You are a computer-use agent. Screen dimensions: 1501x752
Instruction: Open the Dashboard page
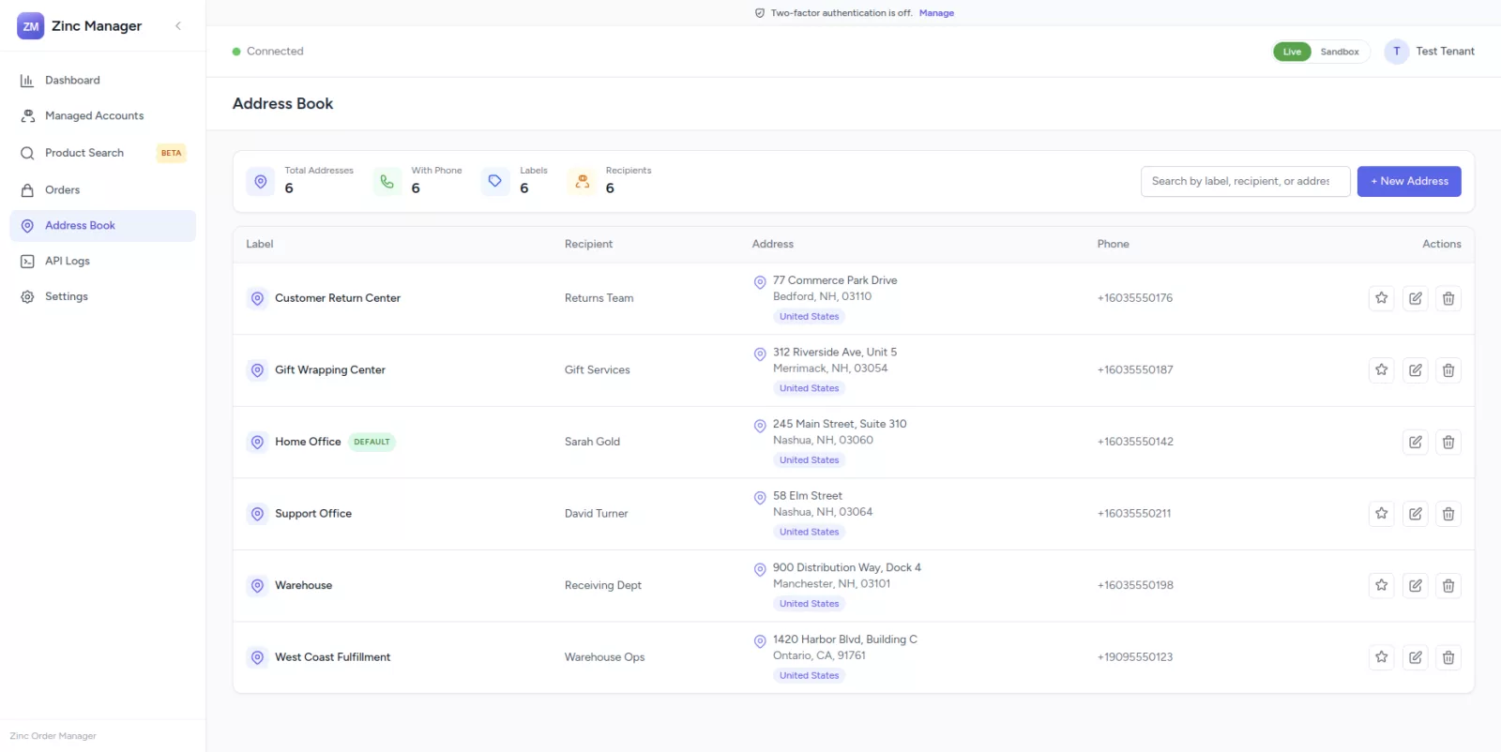[102, 81]
